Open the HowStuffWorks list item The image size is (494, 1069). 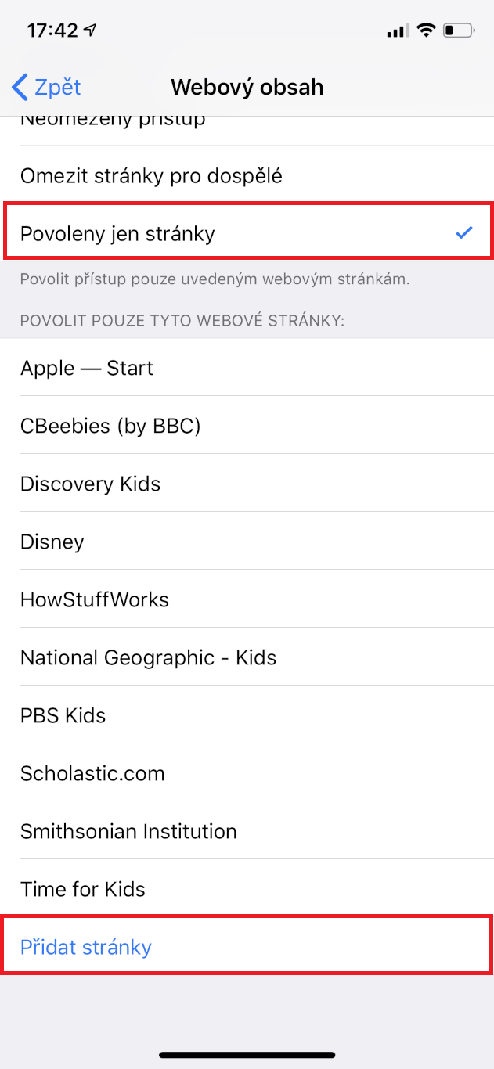pos(95,599)
